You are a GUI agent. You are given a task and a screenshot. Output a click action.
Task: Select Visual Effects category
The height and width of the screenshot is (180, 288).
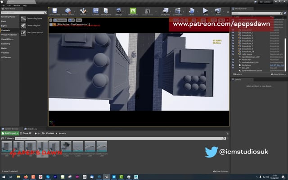pos(7,39)
